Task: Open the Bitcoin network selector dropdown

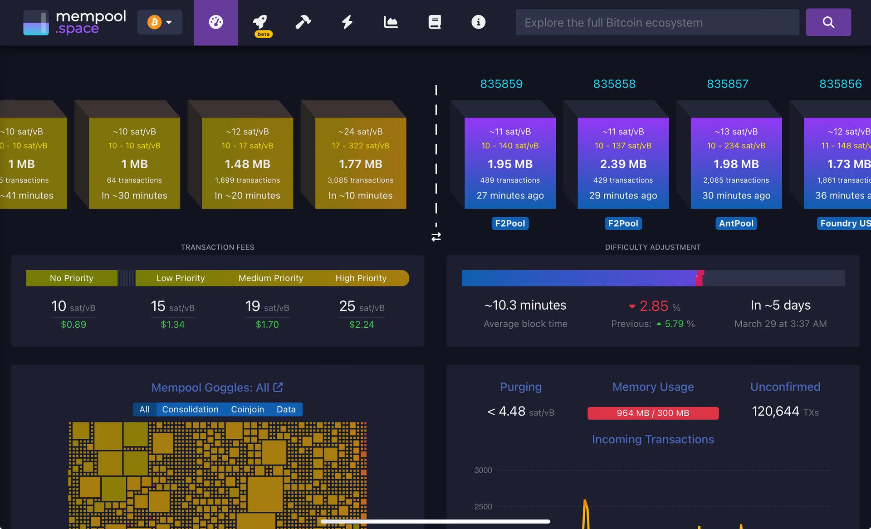Action: [x=160, y=22]
